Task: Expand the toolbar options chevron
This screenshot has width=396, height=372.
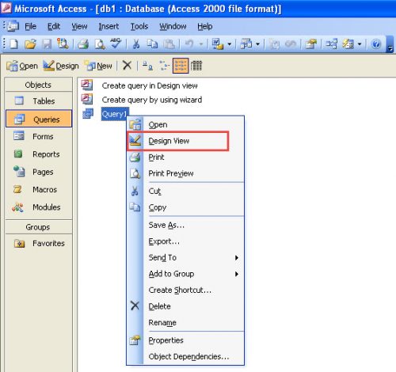Action: tap(390, 44)
